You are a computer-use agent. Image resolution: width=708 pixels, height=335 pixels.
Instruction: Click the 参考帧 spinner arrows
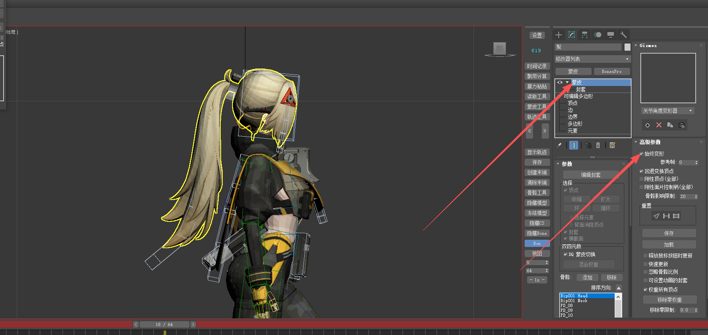(696, 162)
